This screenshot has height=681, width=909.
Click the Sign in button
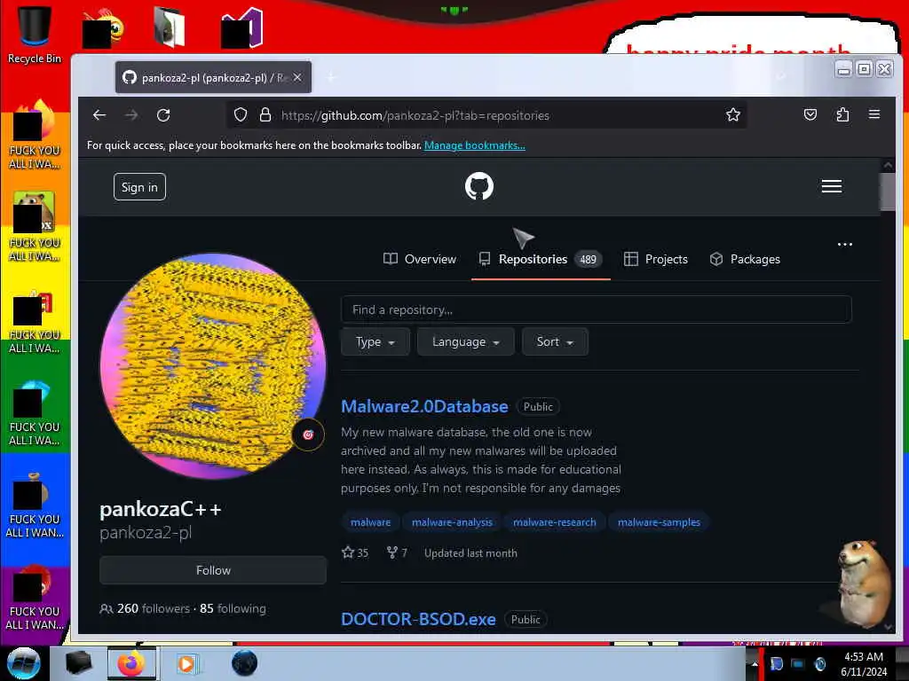(139, 187)
